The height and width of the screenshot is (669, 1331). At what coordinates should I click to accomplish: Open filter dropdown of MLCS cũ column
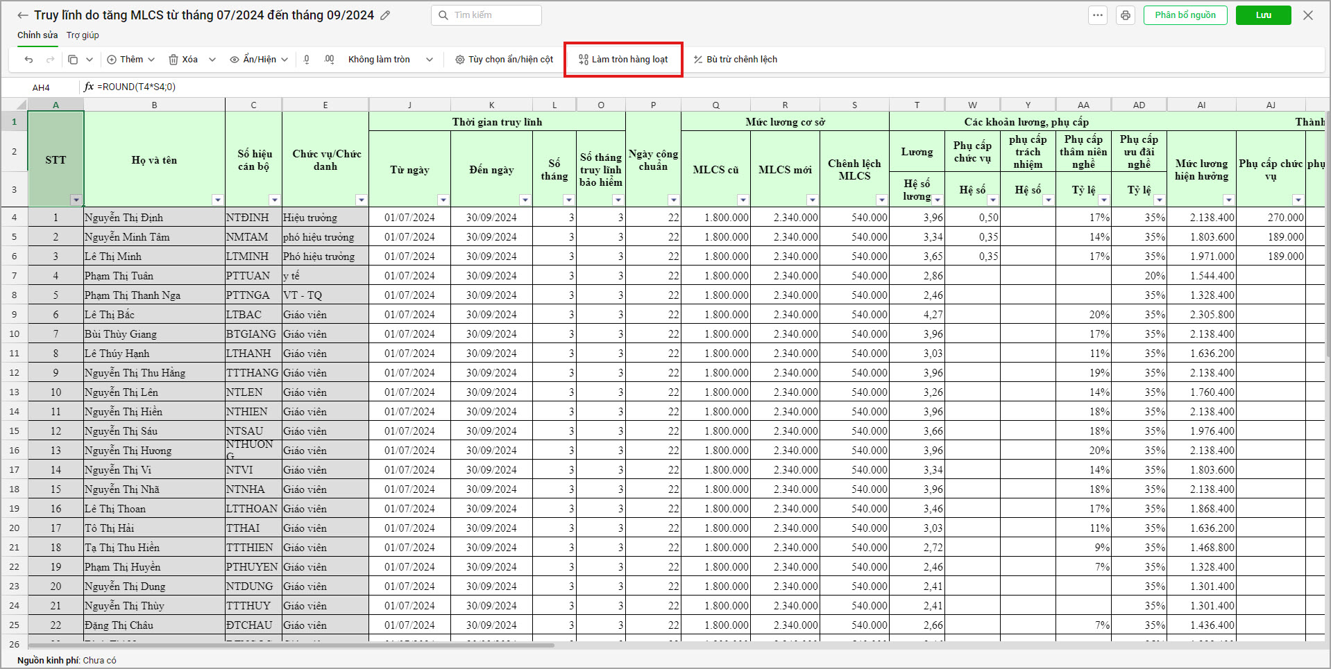743,200
